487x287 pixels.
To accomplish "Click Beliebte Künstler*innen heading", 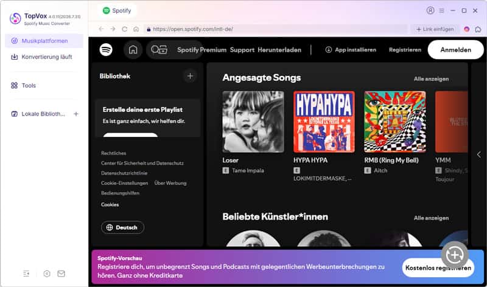I will [x=275, y=216].
